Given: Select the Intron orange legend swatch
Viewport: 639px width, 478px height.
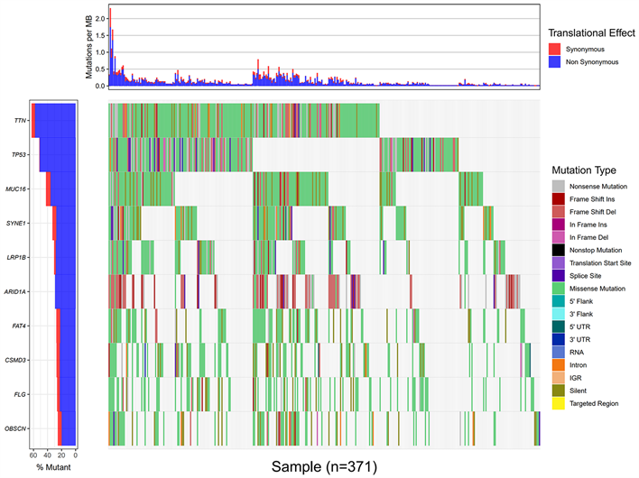Looking at the screenshot, I should point(560,363).
